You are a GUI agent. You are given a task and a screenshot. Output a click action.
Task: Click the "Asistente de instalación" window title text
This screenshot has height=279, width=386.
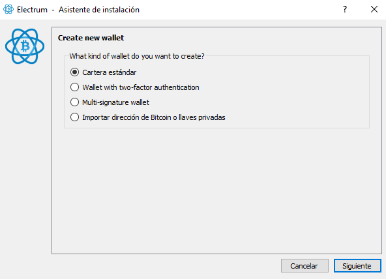pyautogui.click(x=99, y=10)
